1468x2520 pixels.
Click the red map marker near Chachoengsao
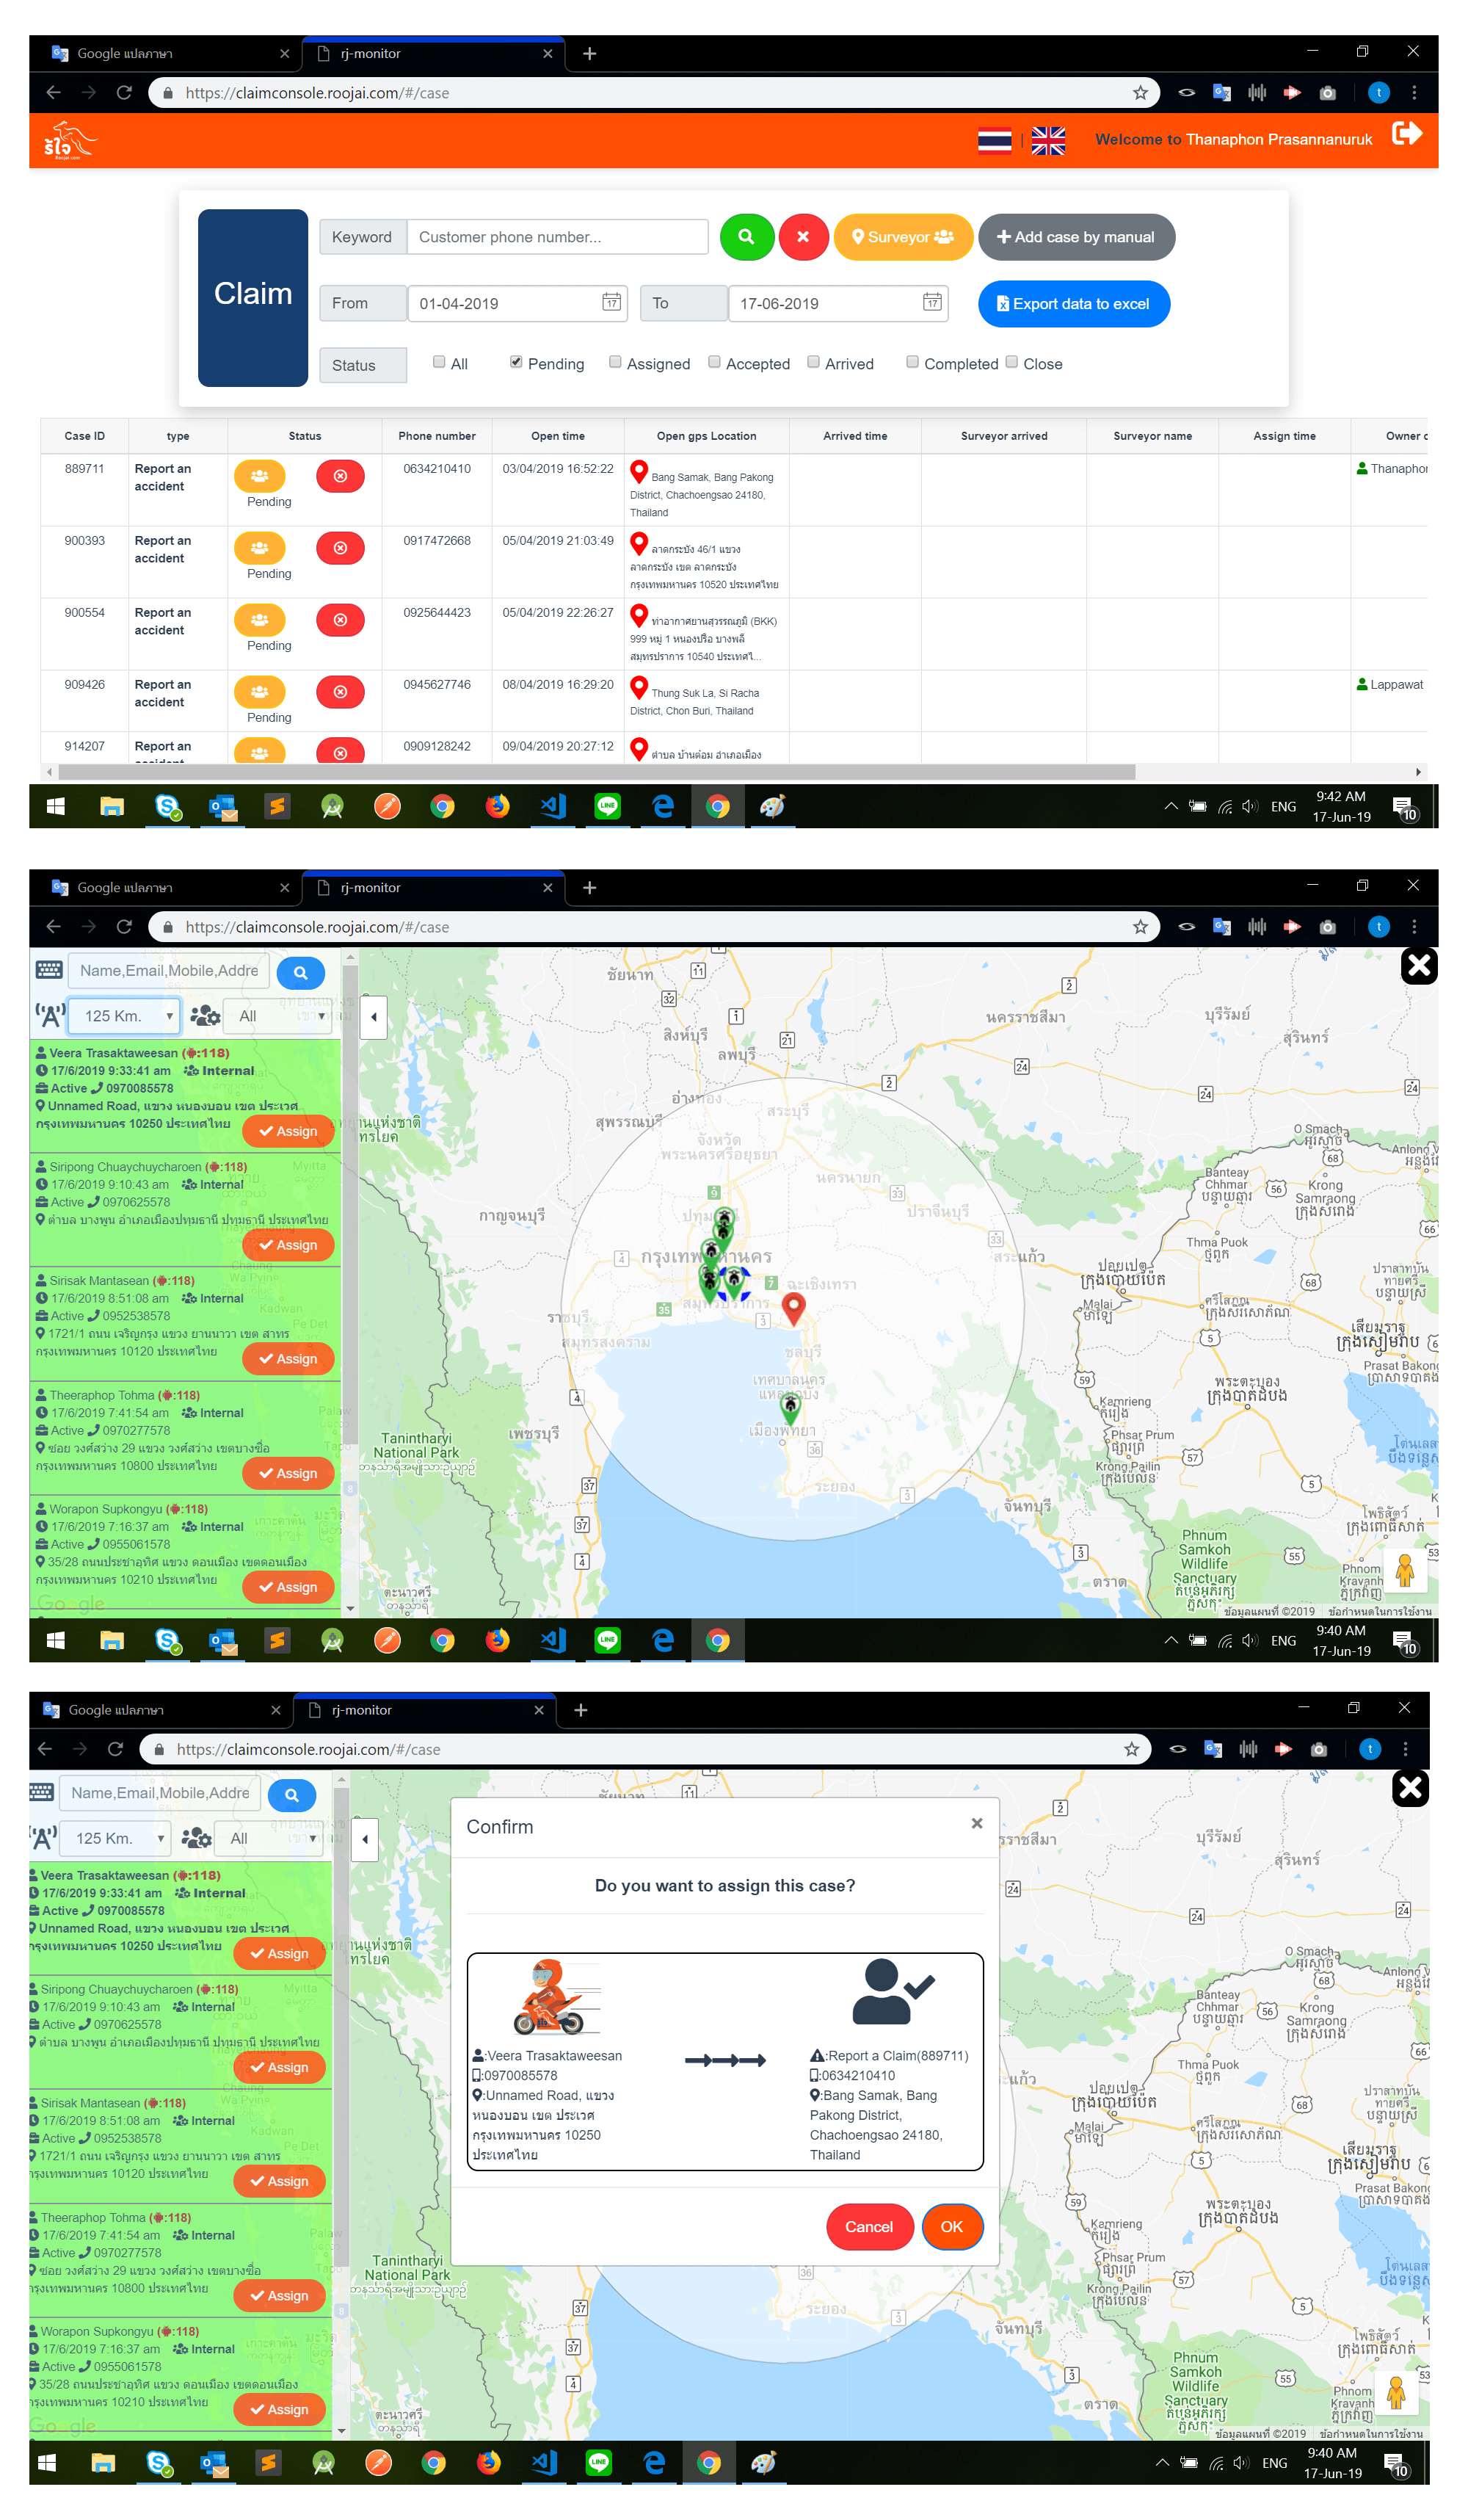pos(793,1309)
